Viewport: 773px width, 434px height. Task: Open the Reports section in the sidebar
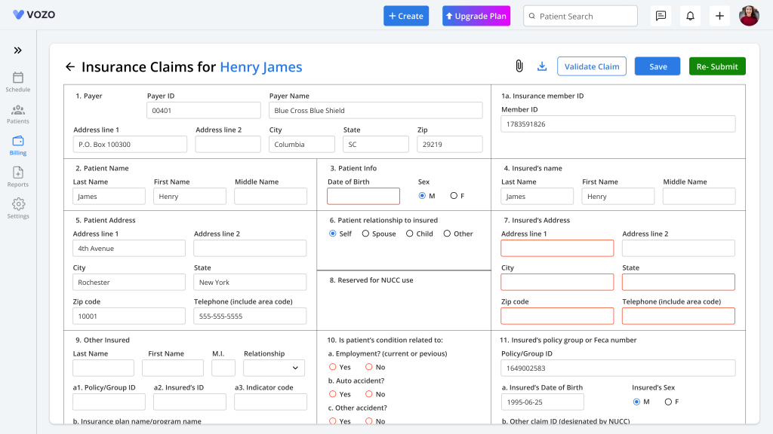coord(18,177)
